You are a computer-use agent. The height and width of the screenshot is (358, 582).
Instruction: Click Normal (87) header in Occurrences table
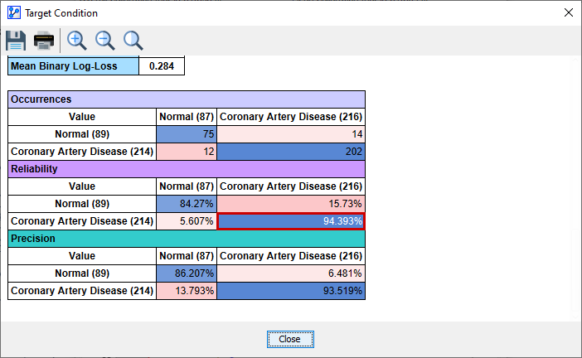pos(187,117)
